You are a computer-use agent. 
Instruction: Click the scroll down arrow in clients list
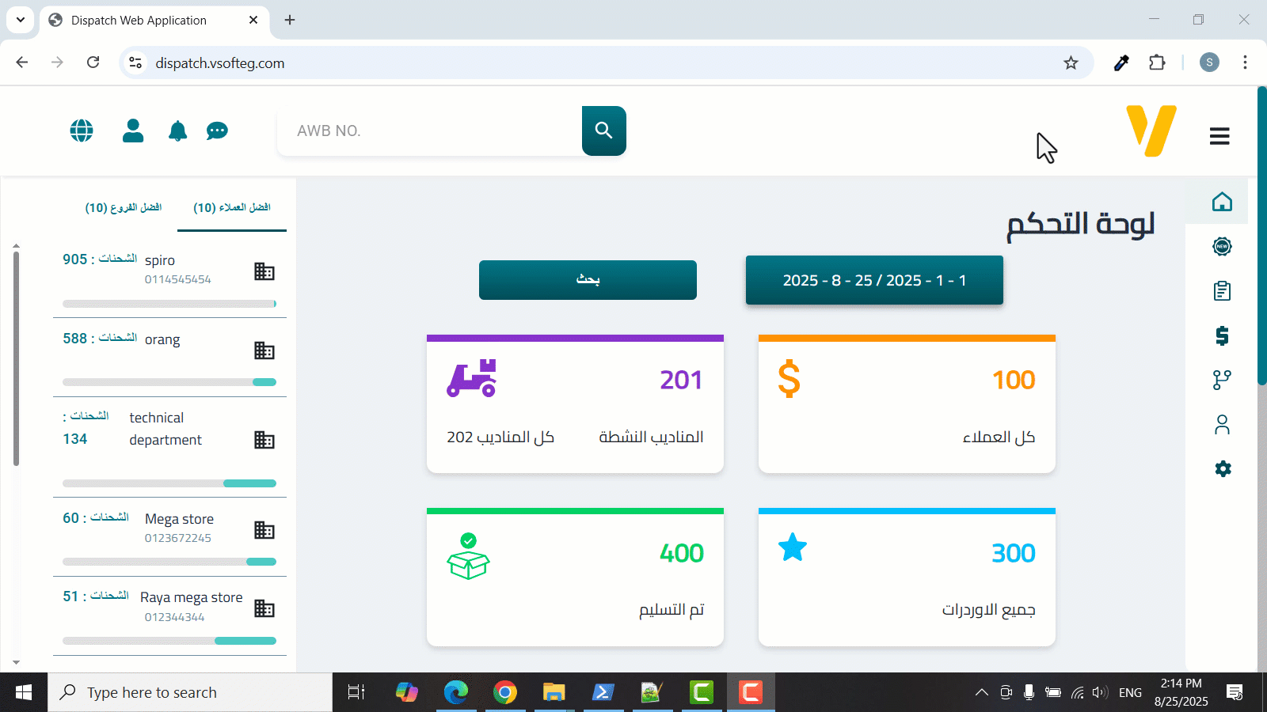[16, 663]
